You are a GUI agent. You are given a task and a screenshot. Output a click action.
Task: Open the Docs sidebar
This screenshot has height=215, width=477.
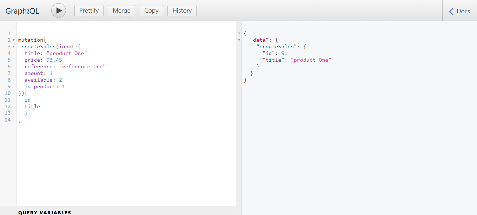463,11
